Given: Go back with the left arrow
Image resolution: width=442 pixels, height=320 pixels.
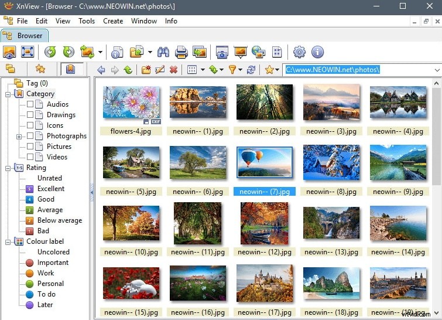Looking at the screenshot, I should (101, 69).
